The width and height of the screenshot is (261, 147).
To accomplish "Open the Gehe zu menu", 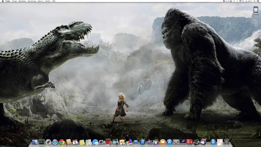I will 40,1.
